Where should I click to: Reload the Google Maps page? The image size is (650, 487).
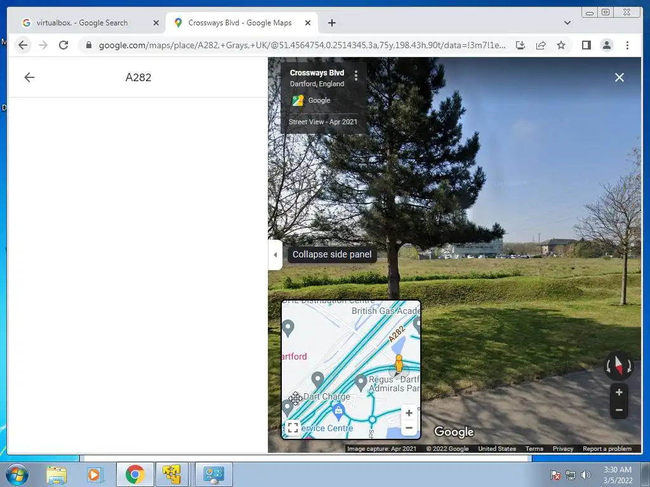pyautogui.click(x=63, y=45)
